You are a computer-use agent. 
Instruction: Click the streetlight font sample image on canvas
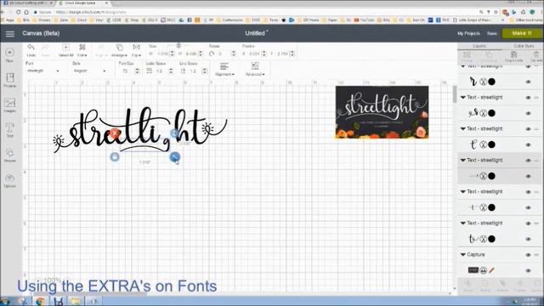[382, 112]
